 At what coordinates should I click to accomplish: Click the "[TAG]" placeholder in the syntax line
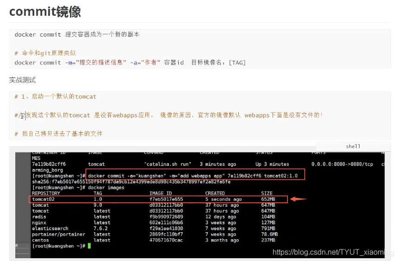tap(237, 63)
